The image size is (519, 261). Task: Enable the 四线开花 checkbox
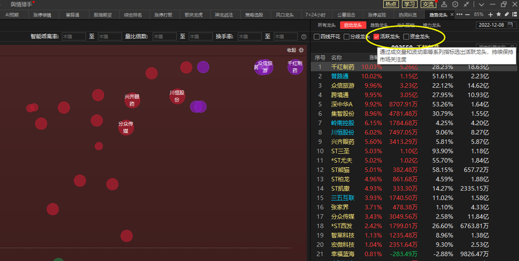pyautogui.click(x=317, y=37)
